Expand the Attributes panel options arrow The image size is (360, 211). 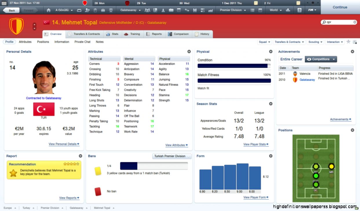[x=189, y=52]
